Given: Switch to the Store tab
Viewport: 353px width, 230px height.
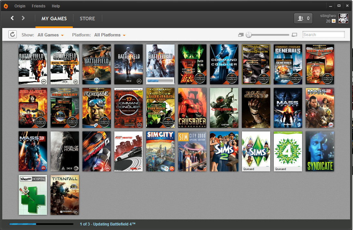Looking at the screenshot, I should (x=87, y=18).
